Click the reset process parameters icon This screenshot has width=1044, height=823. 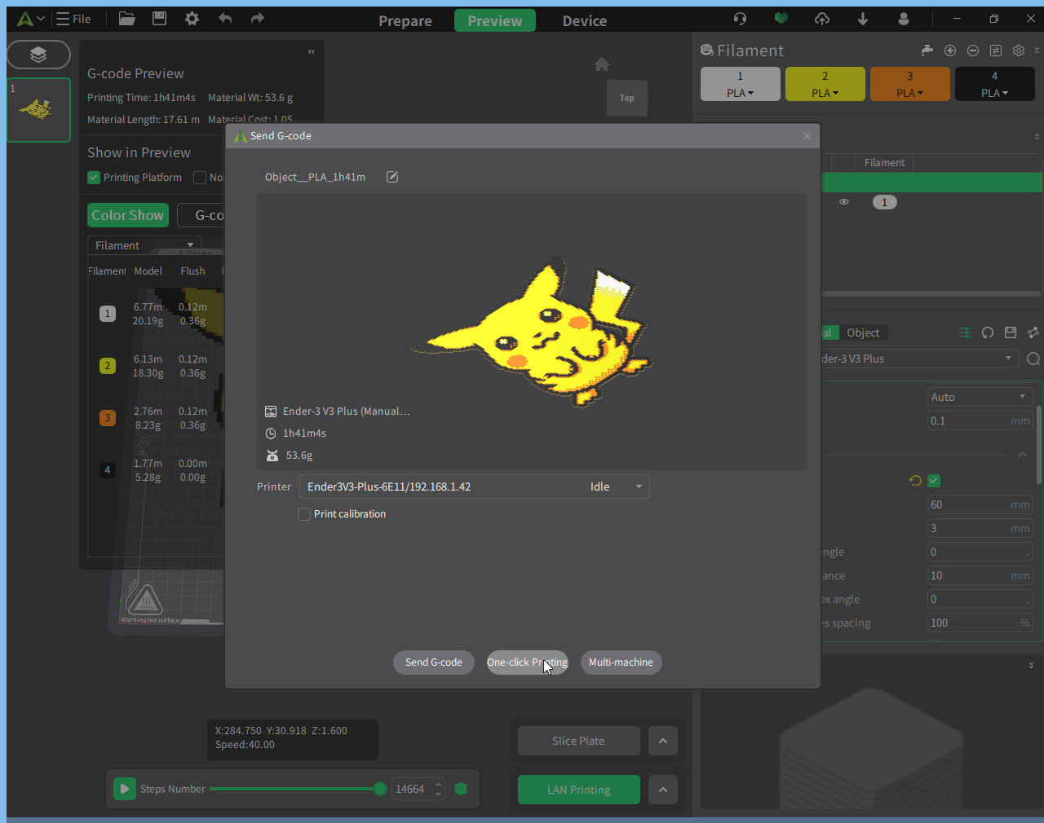[x=988, y=332]
